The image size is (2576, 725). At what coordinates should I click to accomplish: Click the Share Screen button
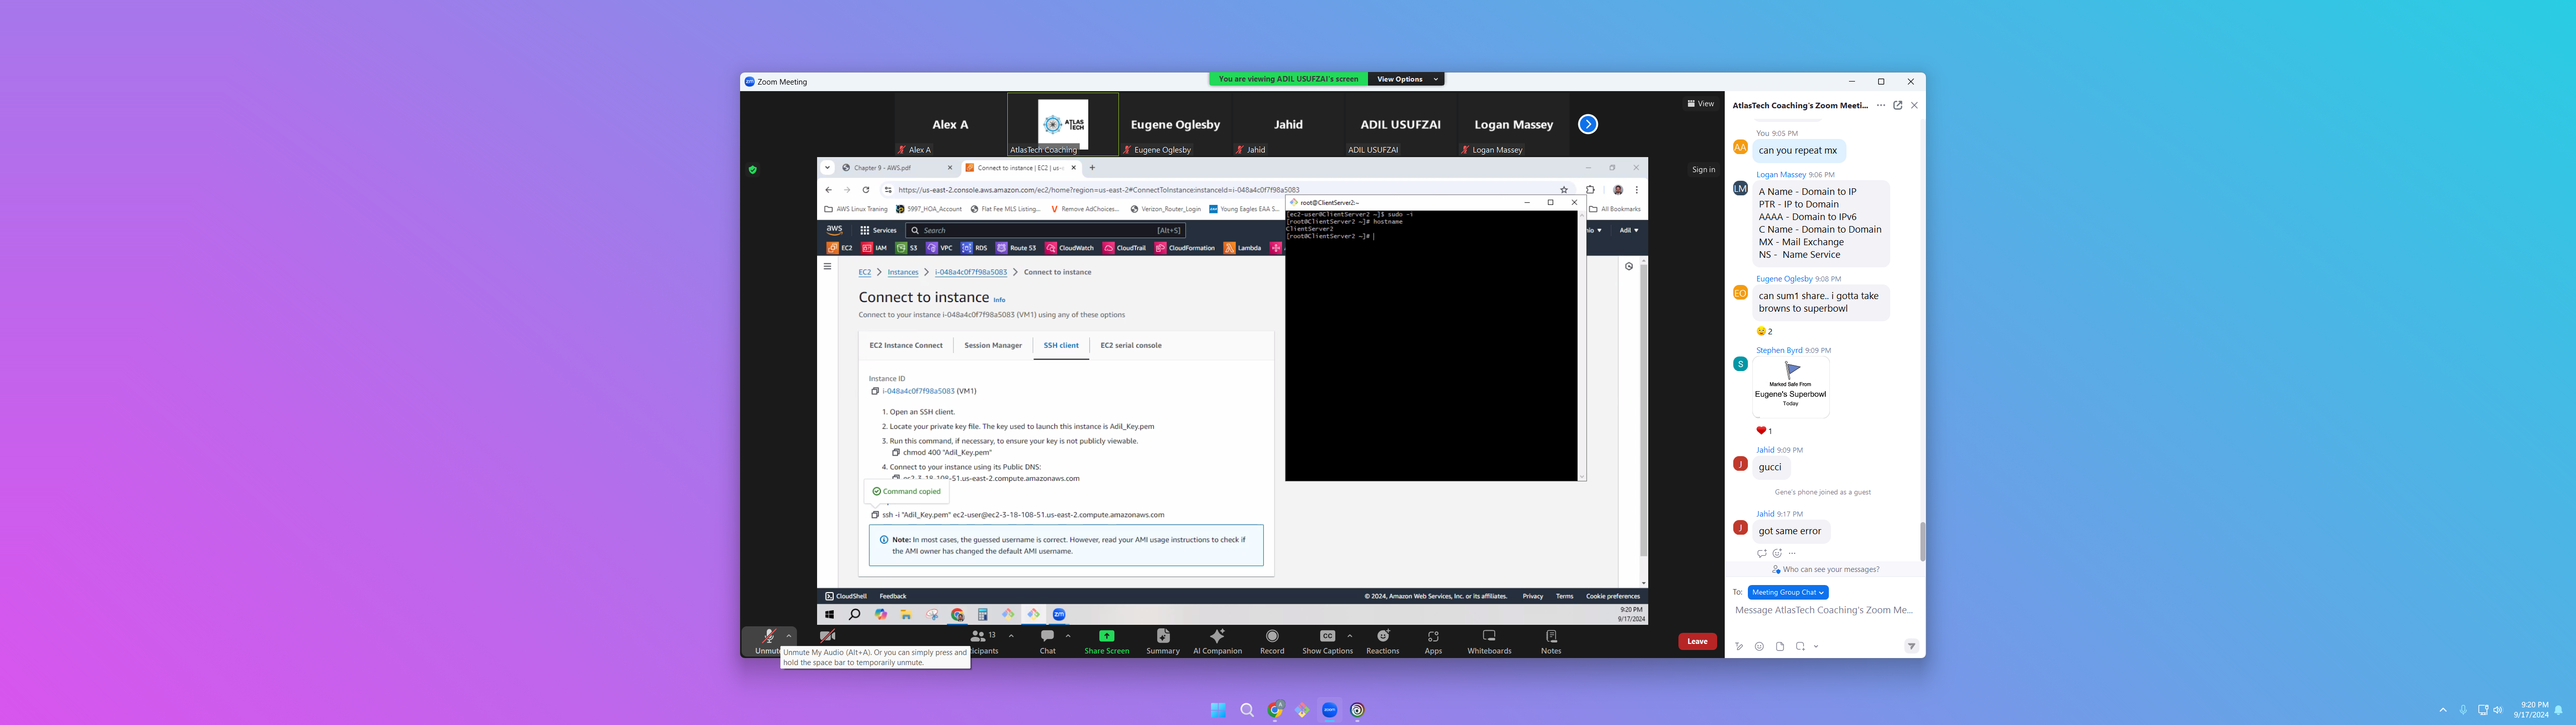[x=1106, y=641]
